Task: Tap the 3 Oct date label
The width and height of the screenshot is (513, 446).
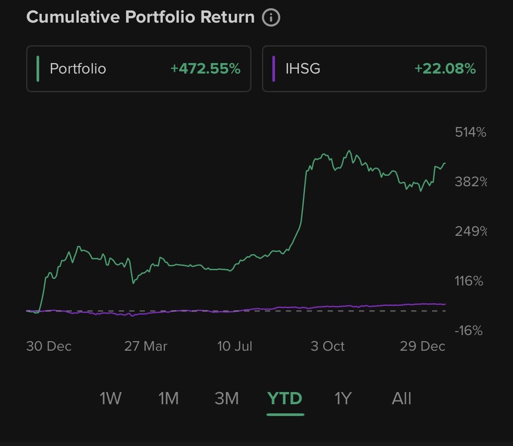Action: [x=328, y=346]
